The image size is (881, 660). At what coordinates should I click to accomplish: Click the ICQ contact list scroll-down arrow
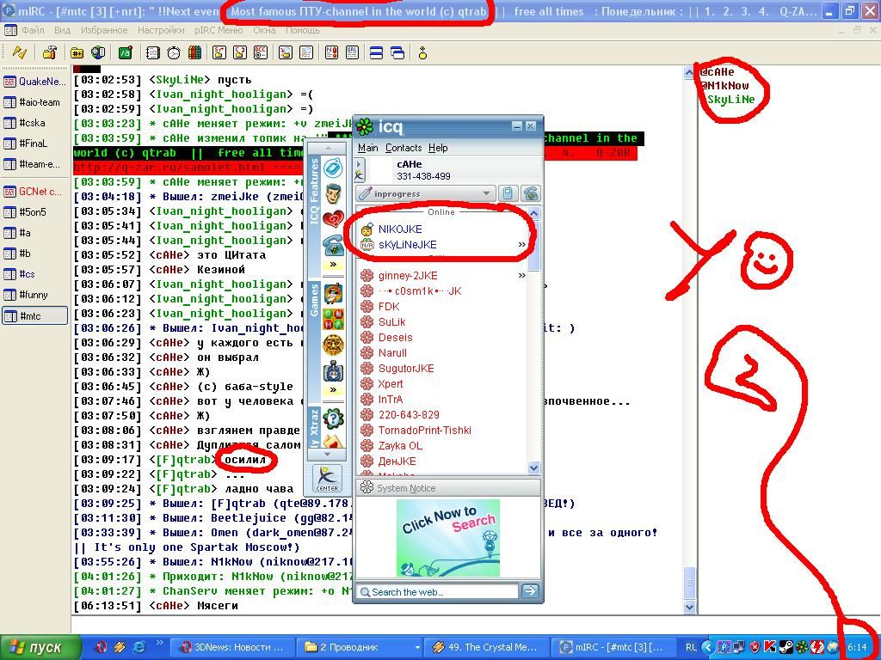click(533, 467)
